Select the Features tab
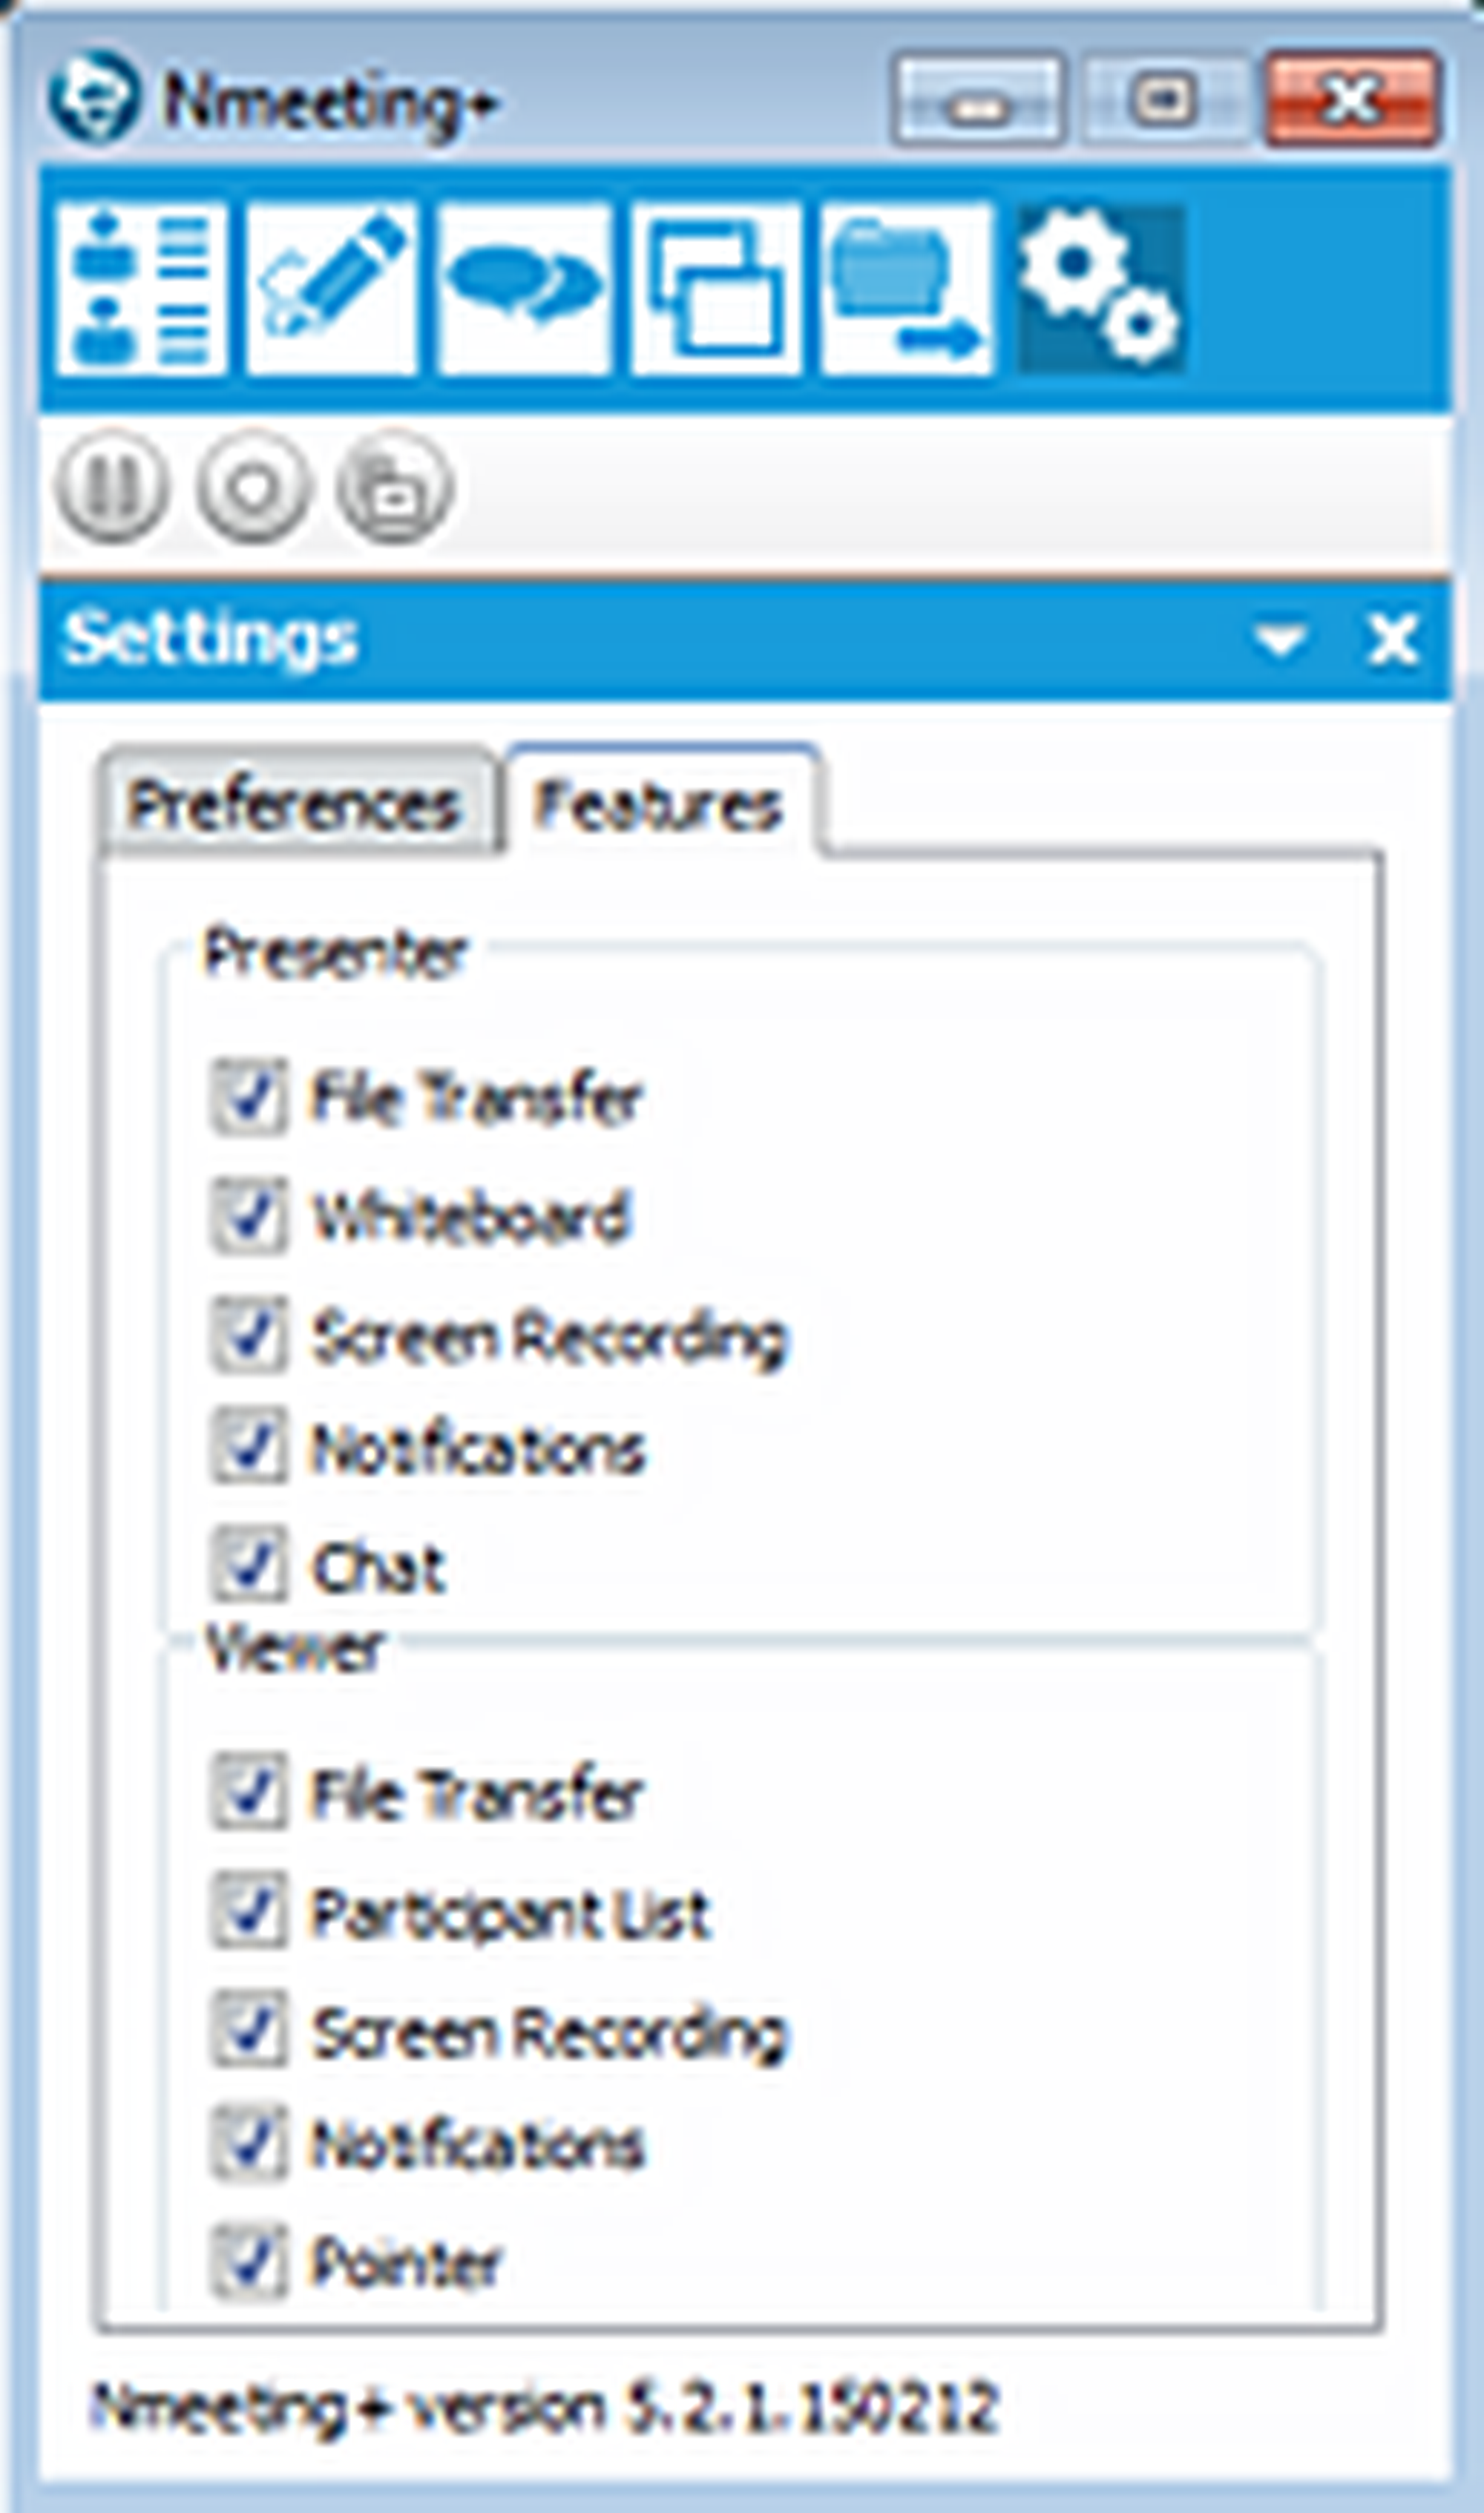Screen dimensions: 1484x2513 pos(657,805)
